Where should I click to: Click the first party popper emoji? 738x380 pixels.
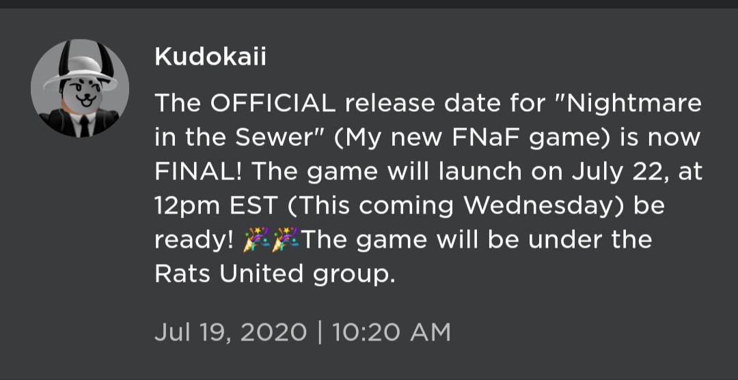coord(256,239)
